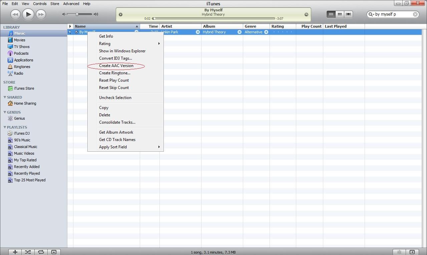Open the View menu
The height and width of the screenshot is (255, 427).
[25, 4]
